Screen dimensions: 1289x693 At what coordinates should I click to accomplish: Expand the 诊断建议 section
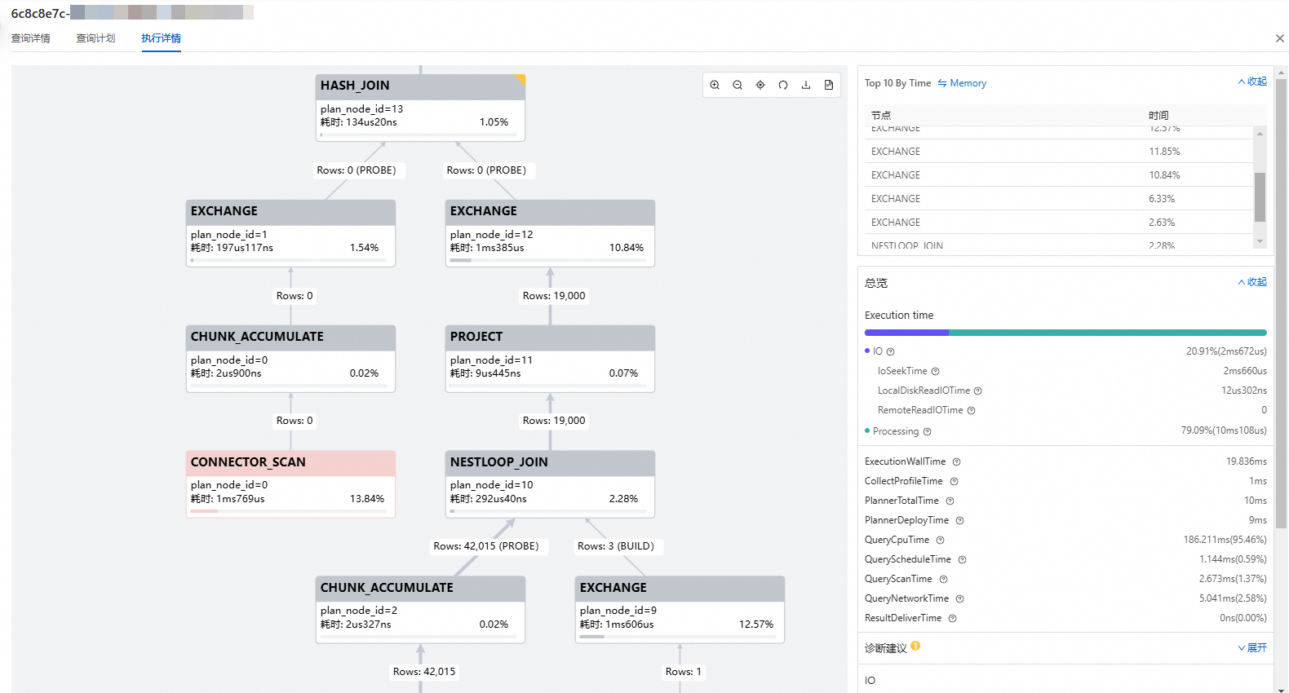(1252, 647)
